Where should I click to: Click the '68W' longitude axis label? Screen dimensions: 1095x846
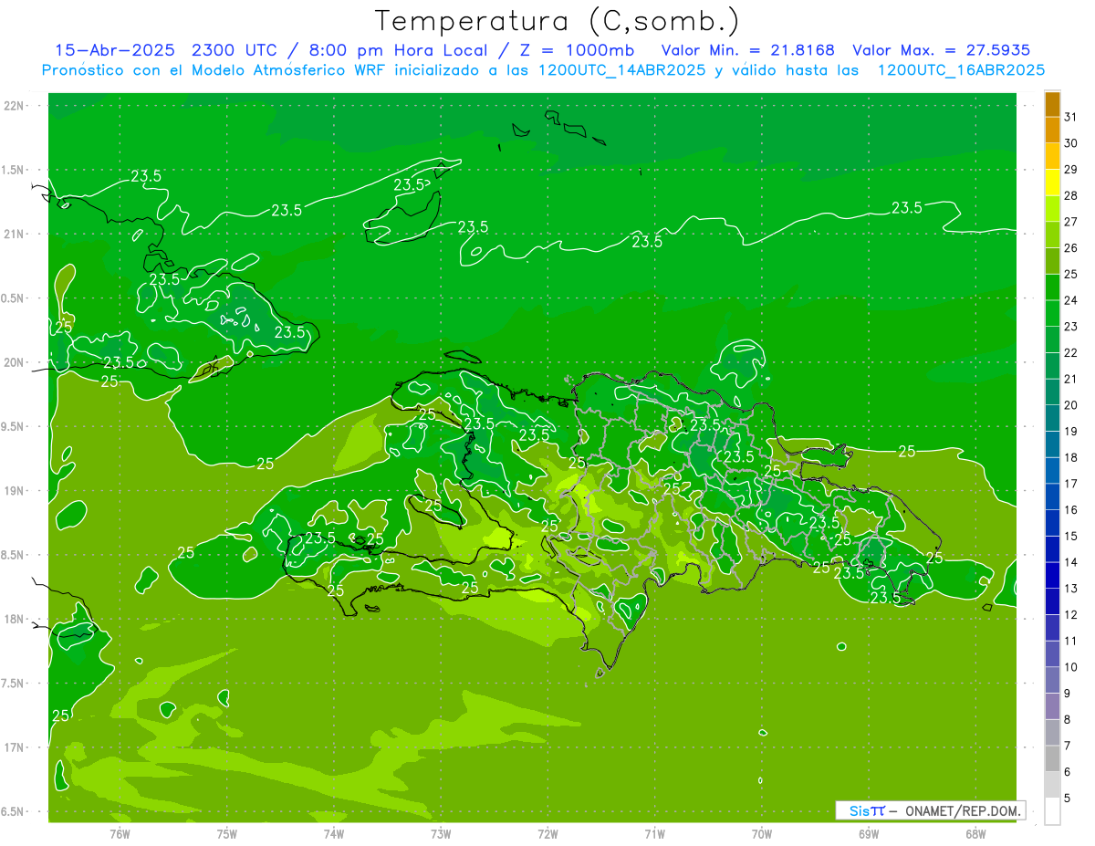[x=975, y=834]
